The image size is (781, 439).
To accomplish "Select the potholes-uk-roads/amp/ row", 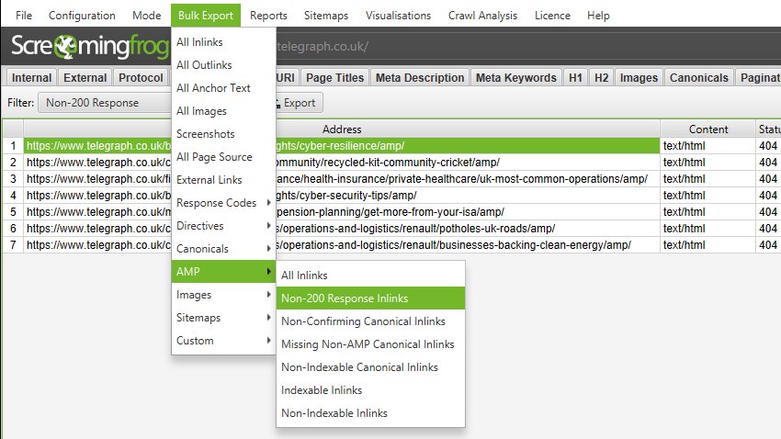I will [x=342, y=229].
